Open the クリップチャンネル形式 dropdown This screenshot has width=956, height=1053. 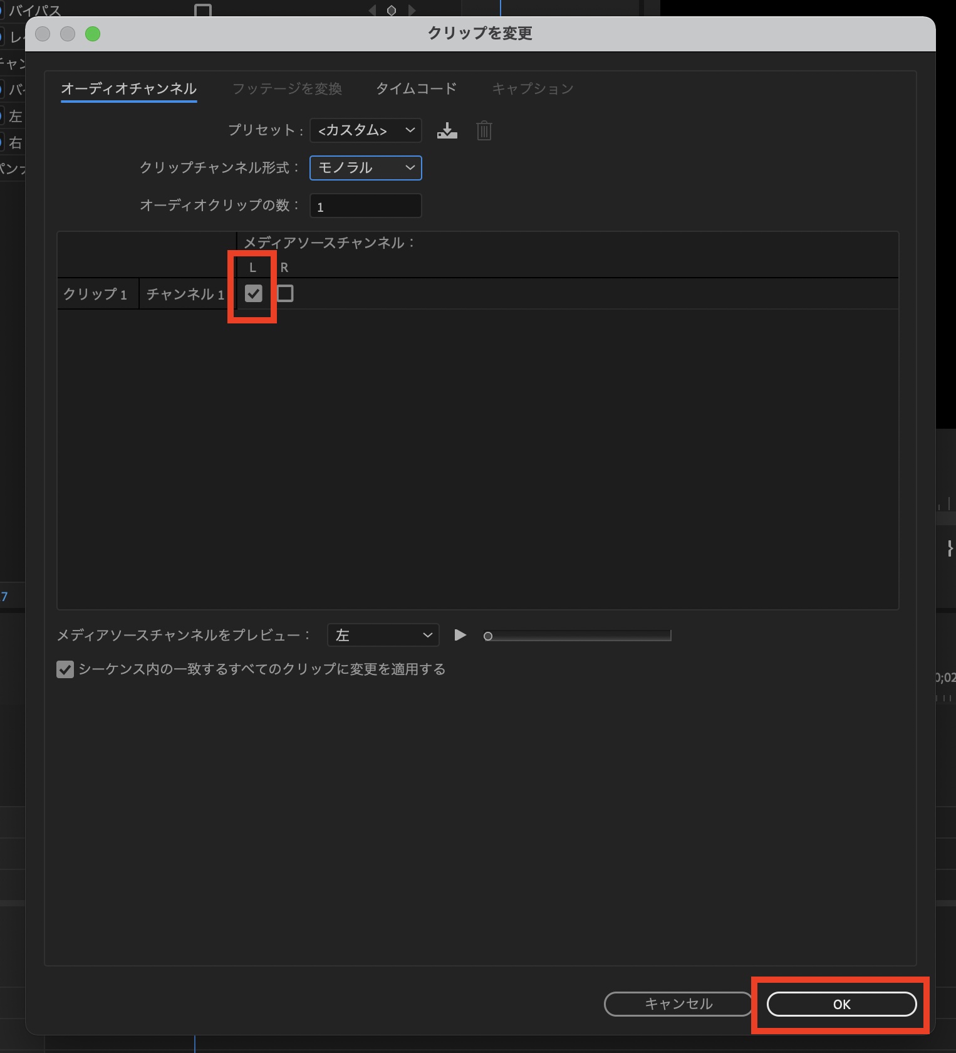pyautogui.click(x=365, y=168)
